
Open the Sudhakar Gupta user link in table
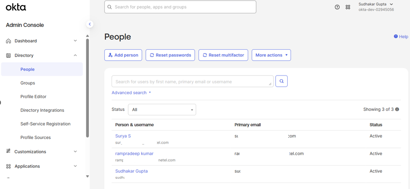tap(132, 171)
